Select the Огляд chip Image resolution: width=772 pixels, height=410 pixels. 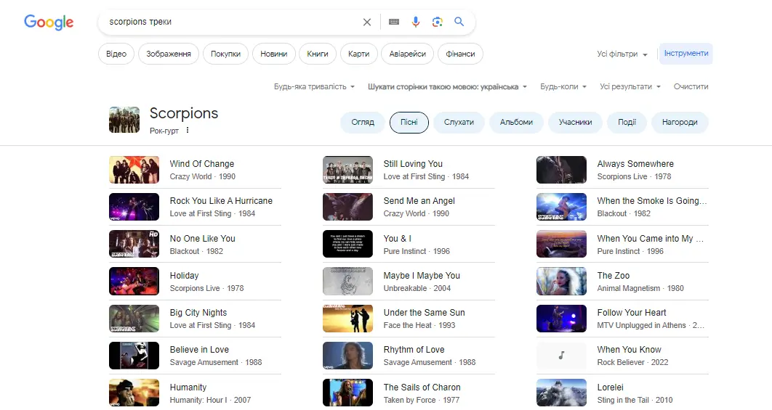pos(363,123)
